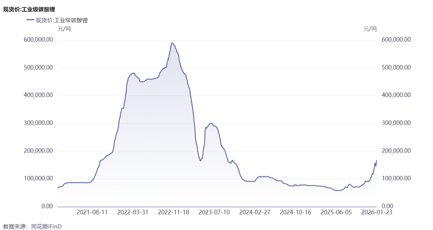This screenshot has width=433, height=230.
Task: Click the data source text 同花顺iFinD
Action: coord(47,226)
